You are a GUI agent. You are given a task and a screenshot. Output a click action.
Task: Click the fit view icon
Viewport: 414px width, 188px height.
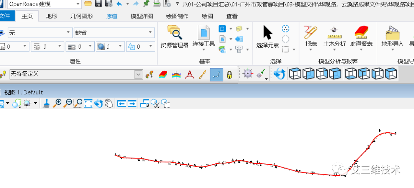(x=88, y=103)
